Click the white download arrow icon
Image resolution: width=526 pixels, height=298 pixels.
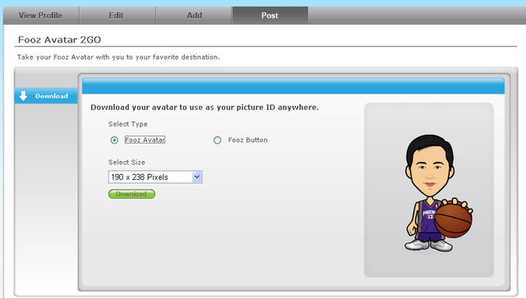[23, 96]
